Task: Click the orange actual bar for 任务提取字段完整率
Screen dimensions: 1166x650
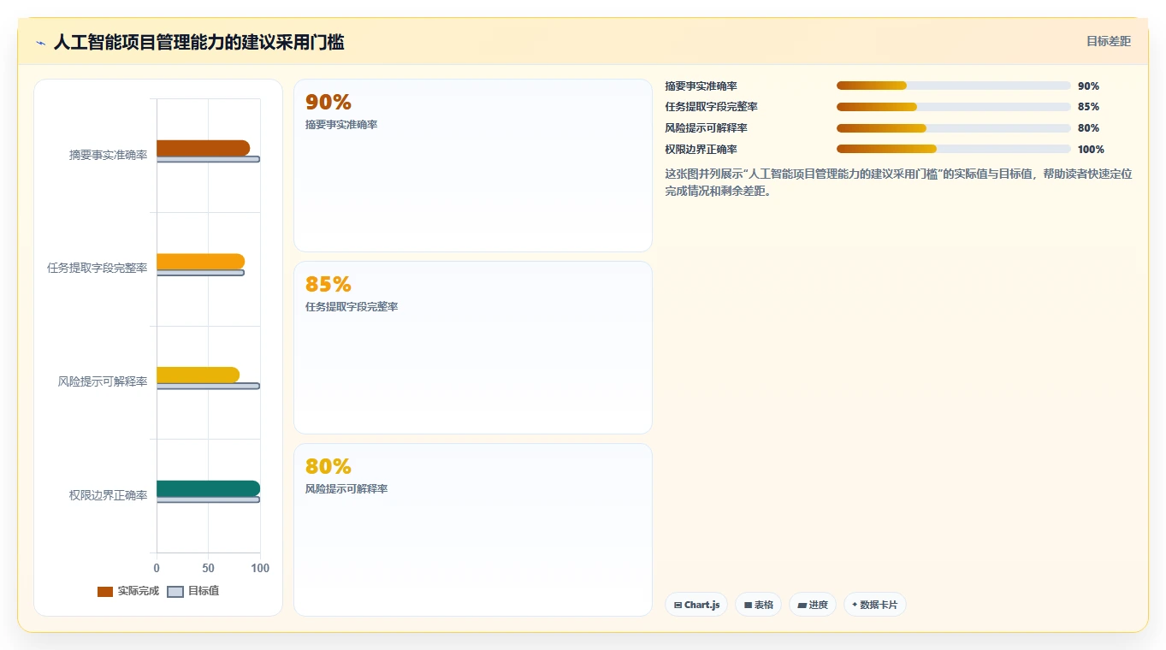Action: 200,262
